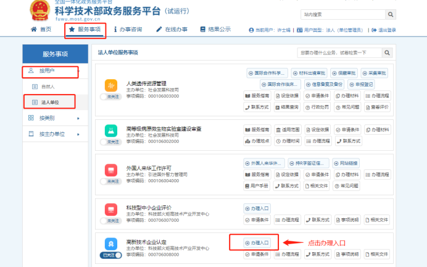
Task: Expand the 按类别 sidebar section
Action: click(52, 117)
